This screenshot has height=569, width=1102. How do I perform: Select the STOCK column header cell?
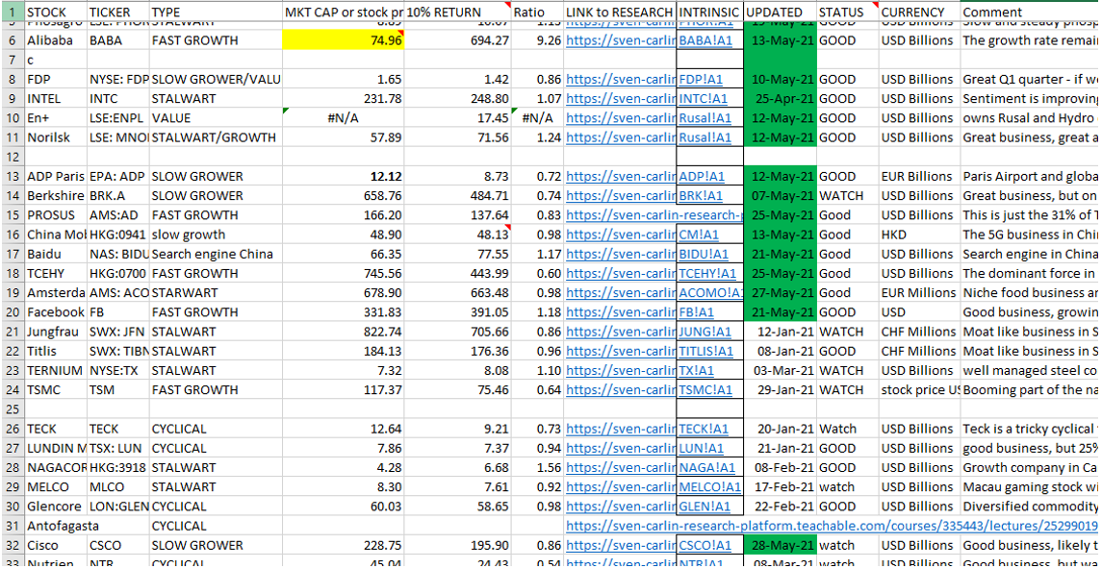(x=56, y=12)
